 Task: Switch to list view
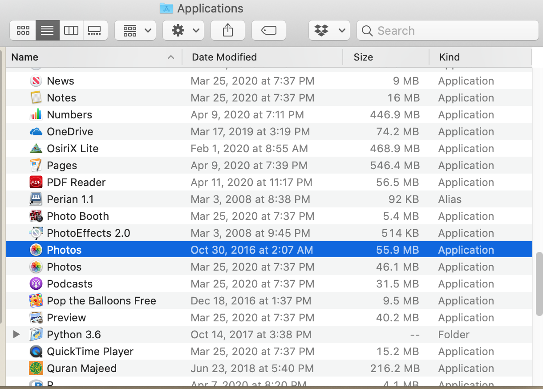pyautogui.click(x=47, y=30)
